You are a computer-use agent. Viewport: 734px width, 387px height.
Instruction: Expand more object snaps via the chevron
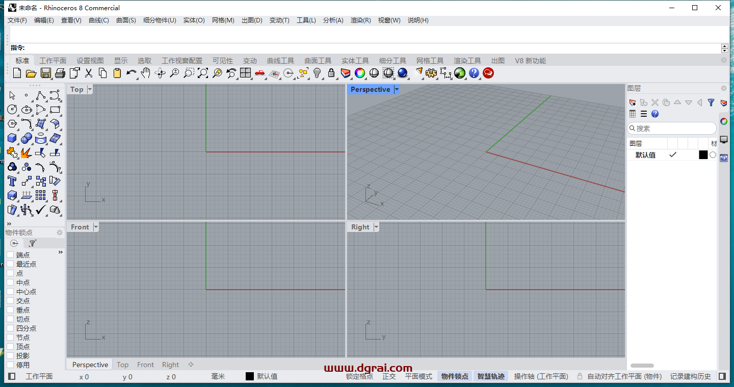(x=60, y=252)
